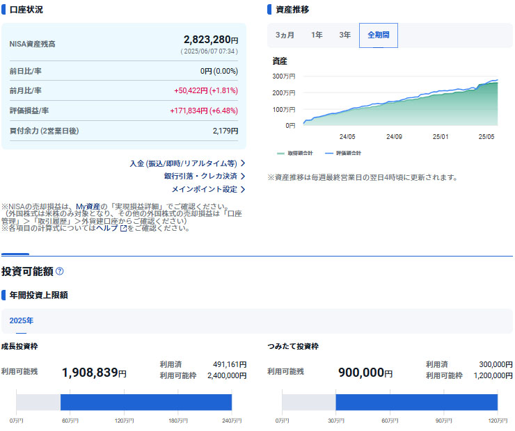The width and height of the screenshot is (515, 431).
Task: Open the 2025年 annual limit tab
Action: tap(22, 320)
